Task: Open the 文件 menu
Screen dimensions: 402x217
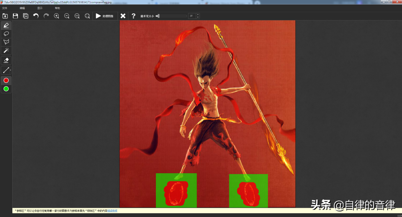Action: point(4,8)
